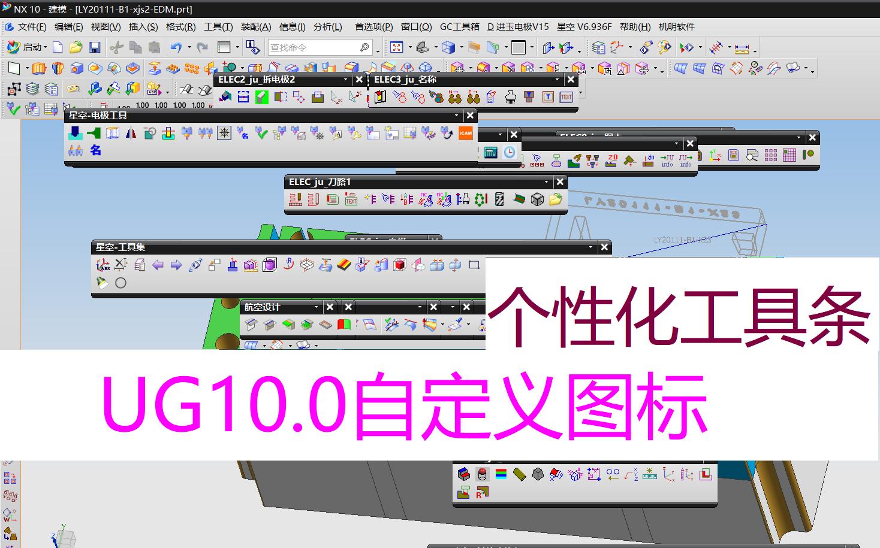Click the grey cylinder icon in bottom toolbar
The height and width of the screenshot is (548, 880).
pyautogui.click(x=482, y=474)
